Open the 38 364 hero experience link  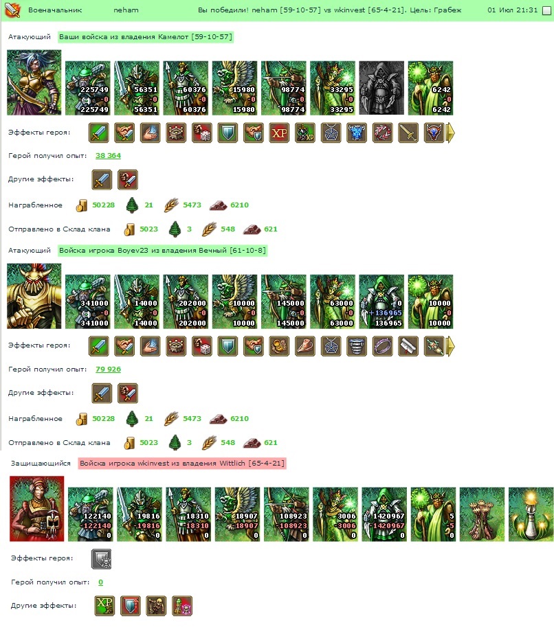tap(108, 156)
